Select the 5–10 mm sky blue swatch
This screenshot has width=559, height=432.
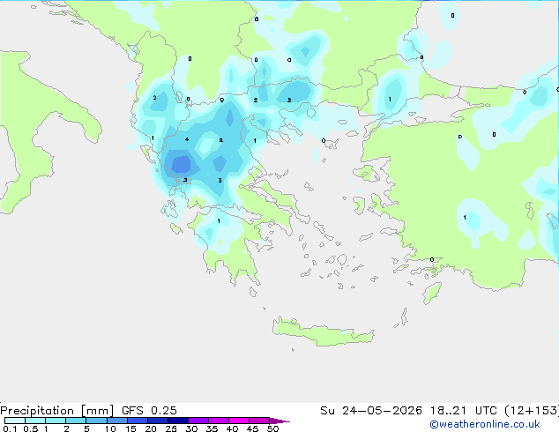click(x=97, y=421)
